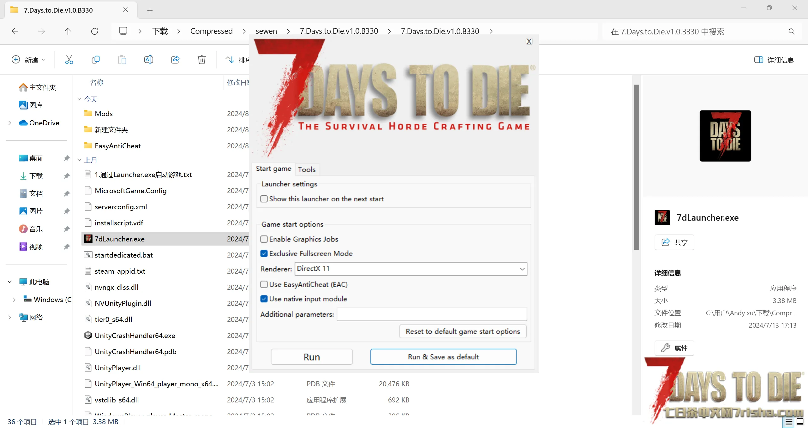Select the Mods folder

[x=104, y=114]
